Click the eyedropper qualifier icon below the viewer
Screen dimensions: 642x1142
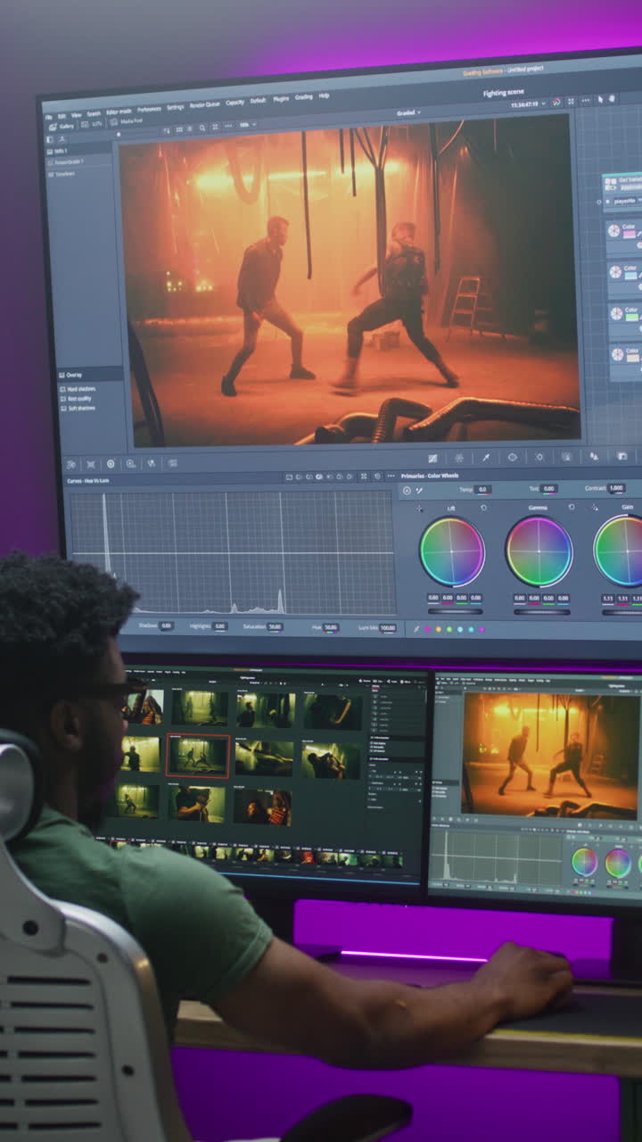coord(486,457)
